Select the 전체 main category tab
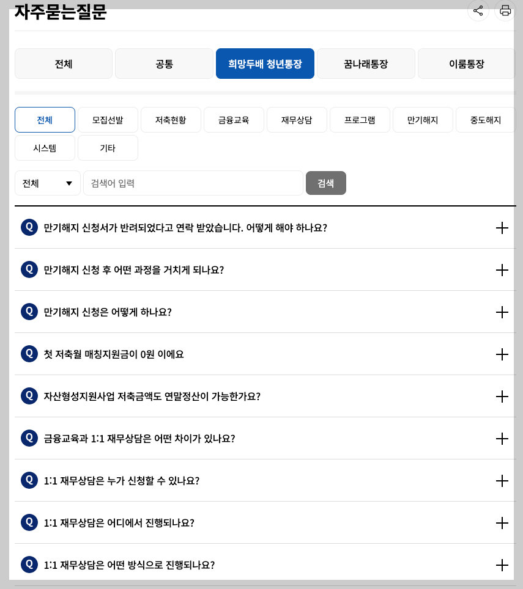 [x=64, y=64]
